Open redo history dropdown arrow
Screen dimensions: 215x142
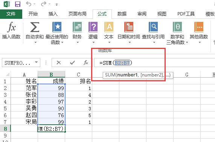49,4
